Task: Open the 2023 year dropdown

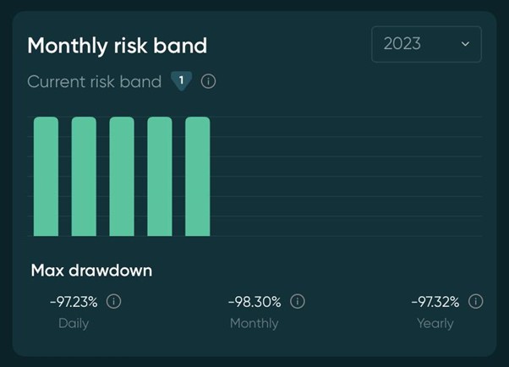Action: (x=426, y=44)
